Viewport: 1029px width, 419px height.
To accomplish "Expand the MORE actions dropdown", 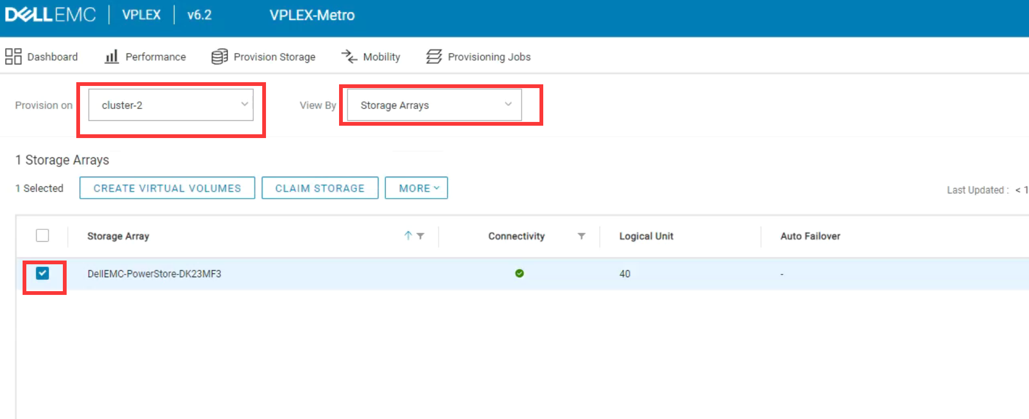I will [x=416, y=188].
